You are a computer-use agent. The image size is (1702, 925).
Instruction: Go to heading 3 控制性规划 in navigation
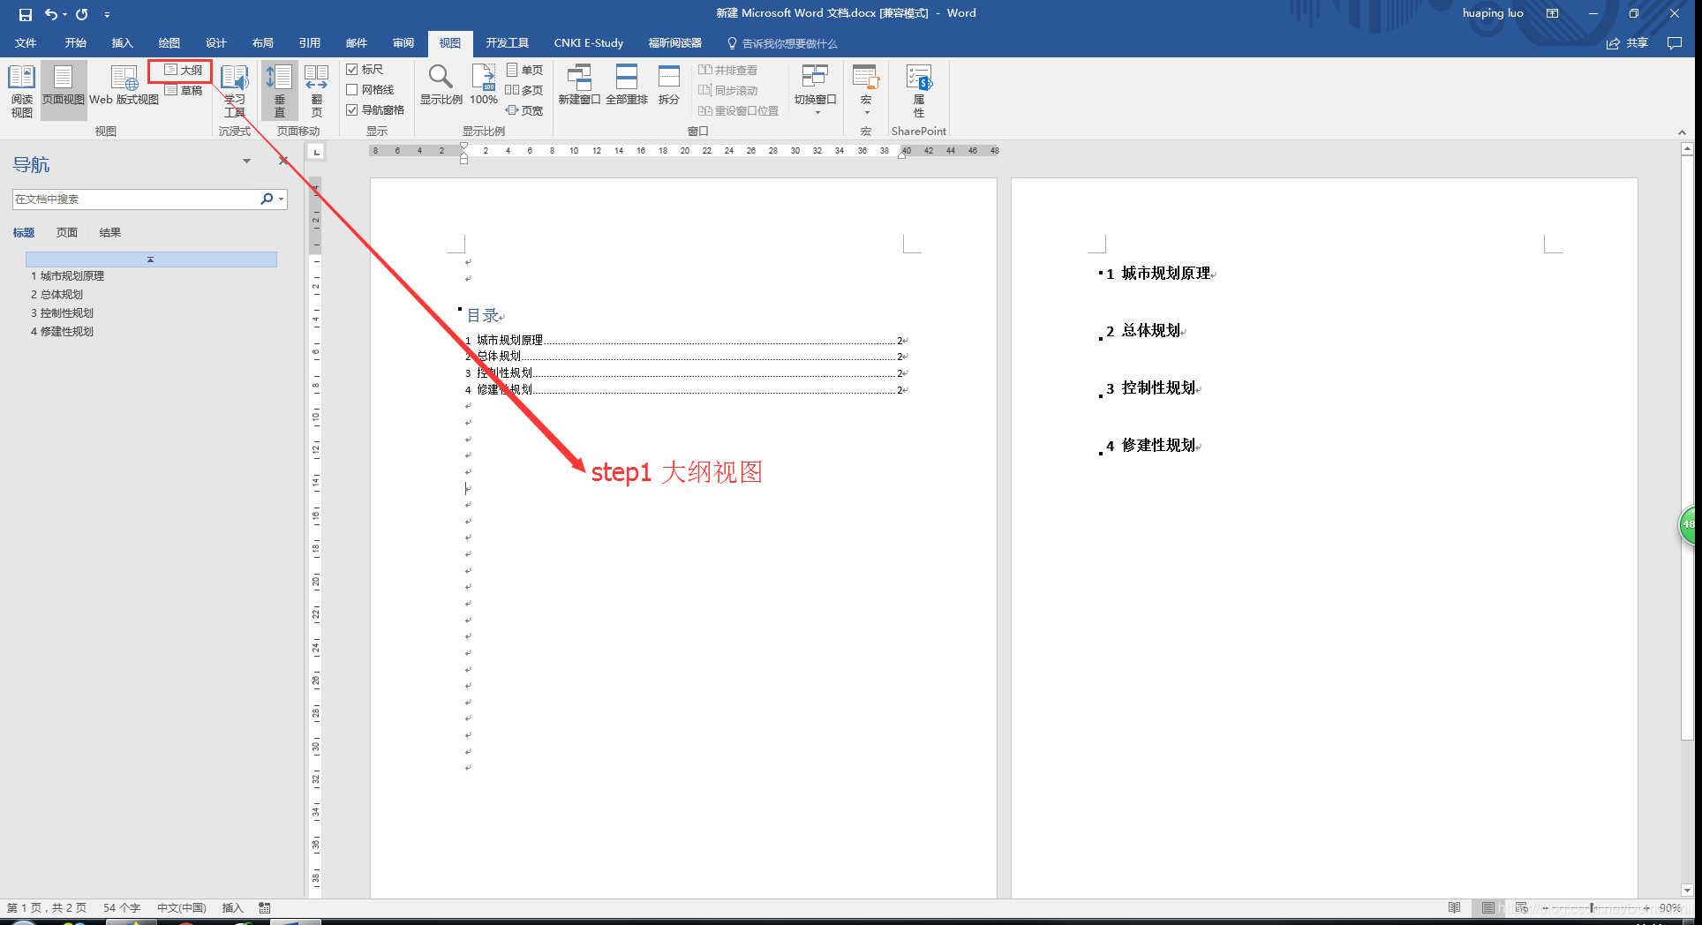[x=63, y=313]
